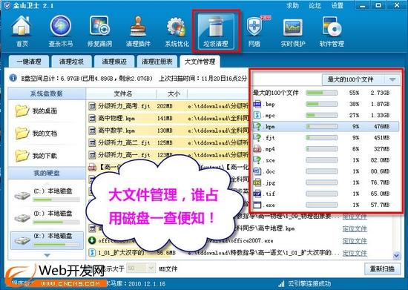
Task: Open the 垃圾清理 junk cleanup icon
Action: [x=216, y=31]
